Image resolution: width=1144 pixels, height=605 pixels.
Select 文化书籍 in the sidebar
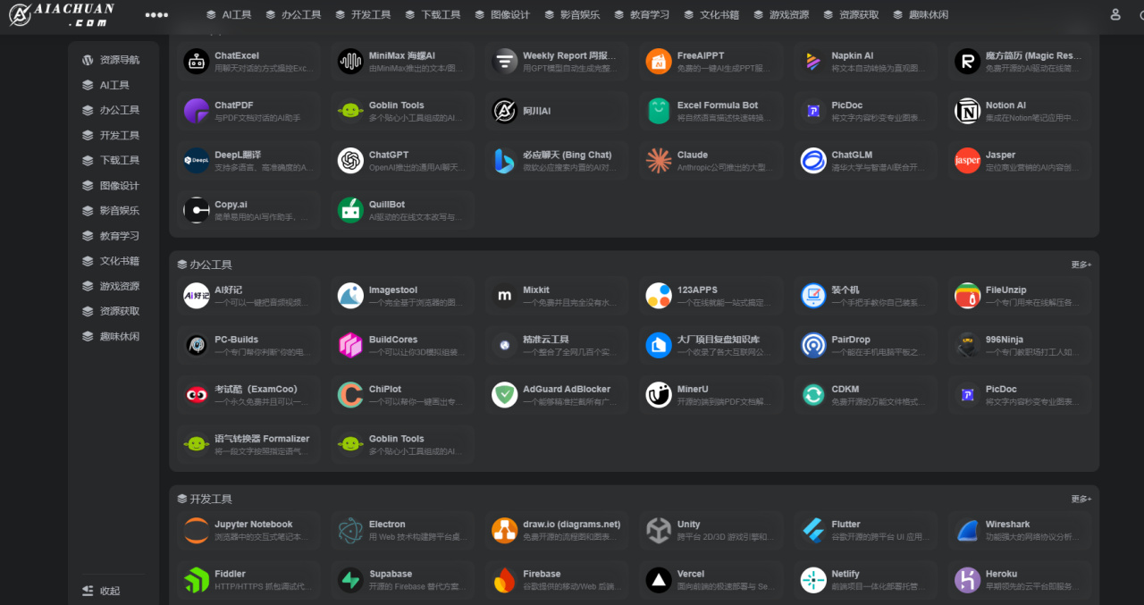click(x=113, y=261)
